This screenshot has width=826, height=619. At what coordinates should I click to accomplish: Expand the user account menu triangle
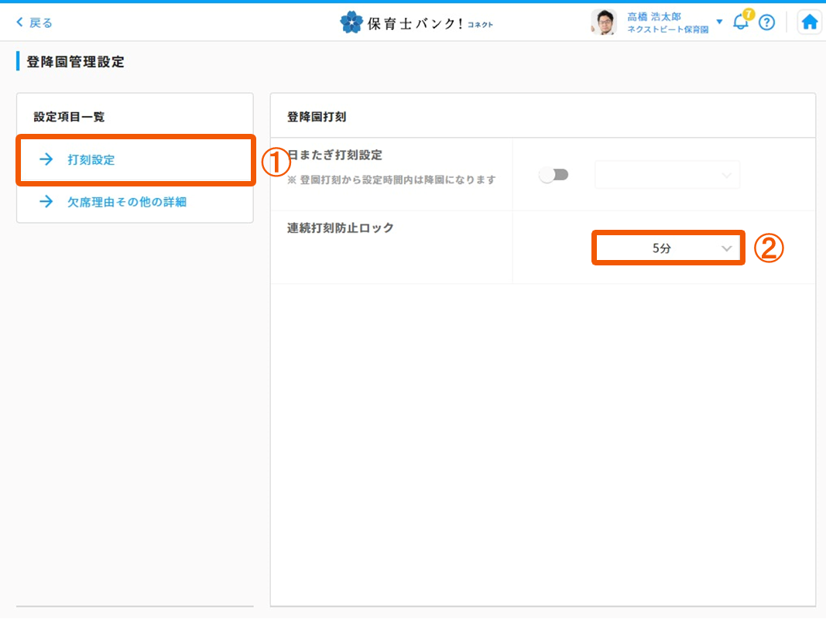coord(719,22)
